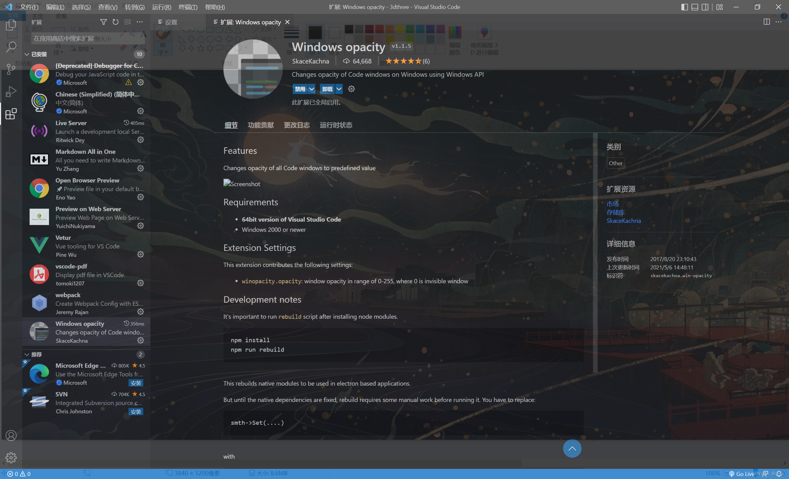Viewport: 789px width, 479px height.
Task: Install the Microsoft Edge Tools extension
Action: pyautogui.click(x=136, y=383)
